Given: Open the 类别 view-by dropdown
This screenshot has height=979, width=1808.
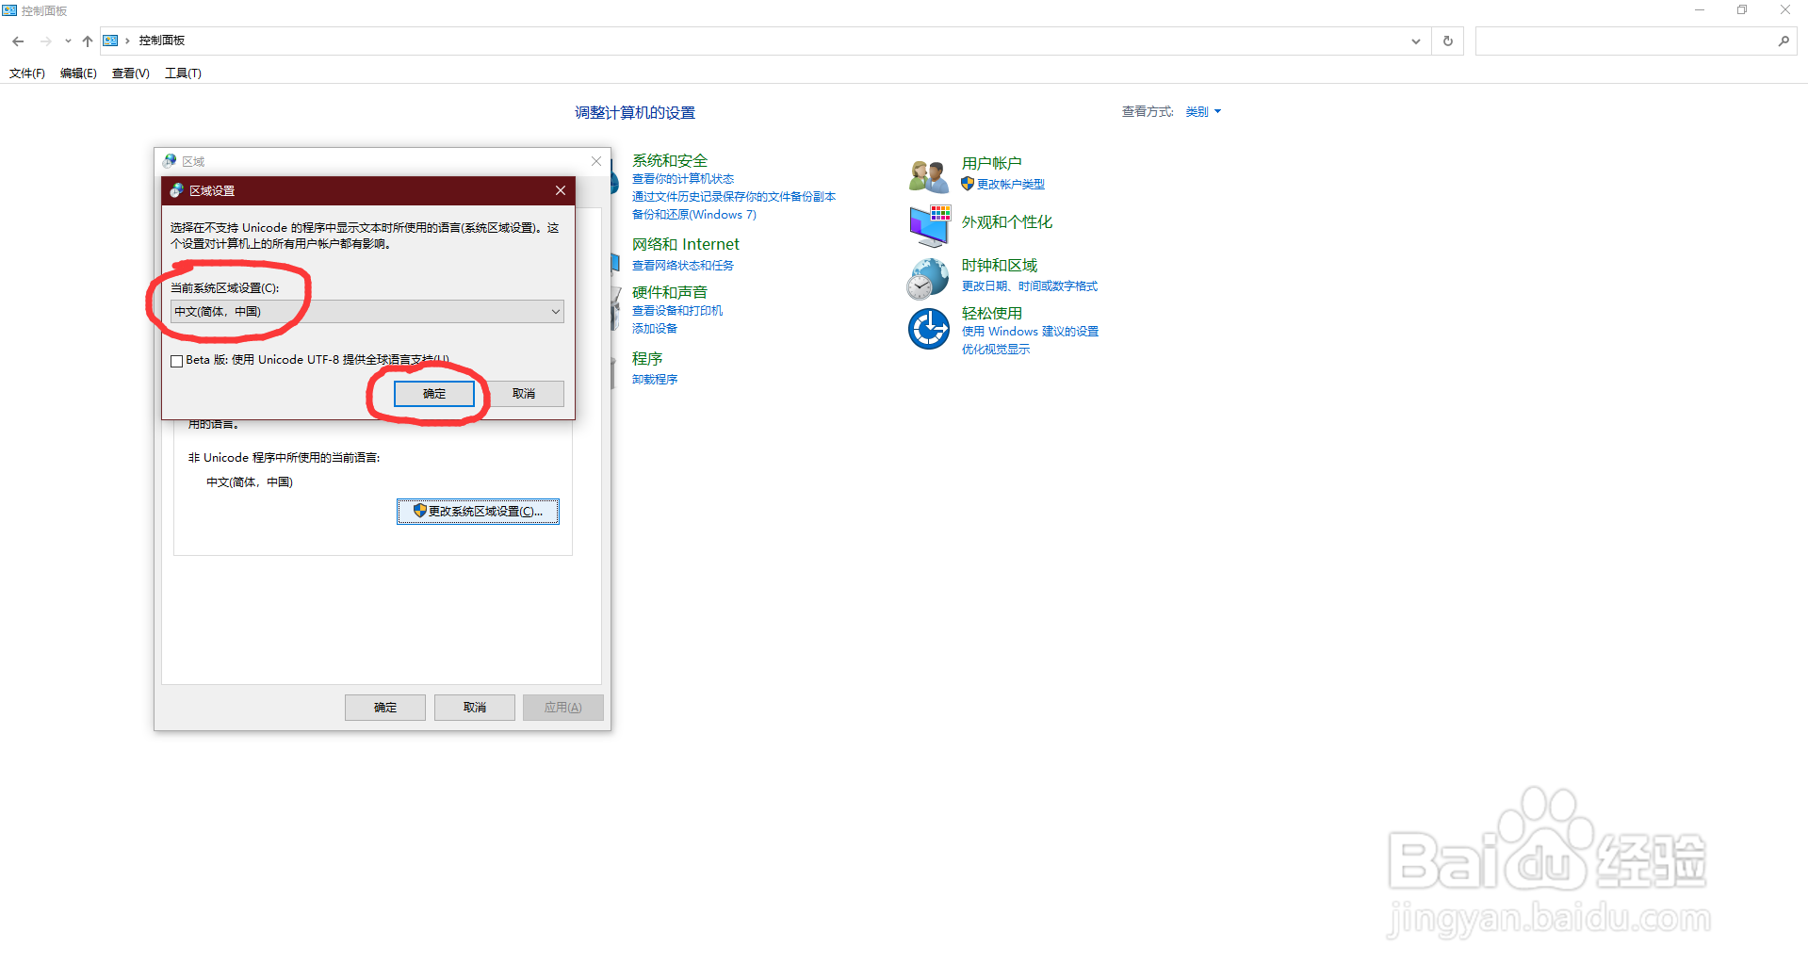Looking at the screenshot, I should 1203,111.
